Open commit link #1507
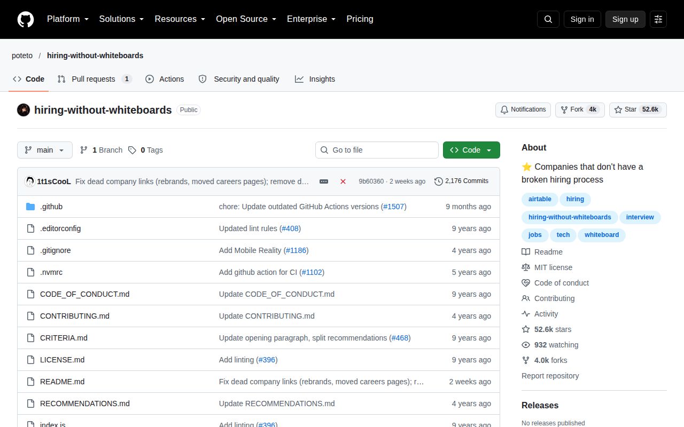 click(x=393, y=207)
